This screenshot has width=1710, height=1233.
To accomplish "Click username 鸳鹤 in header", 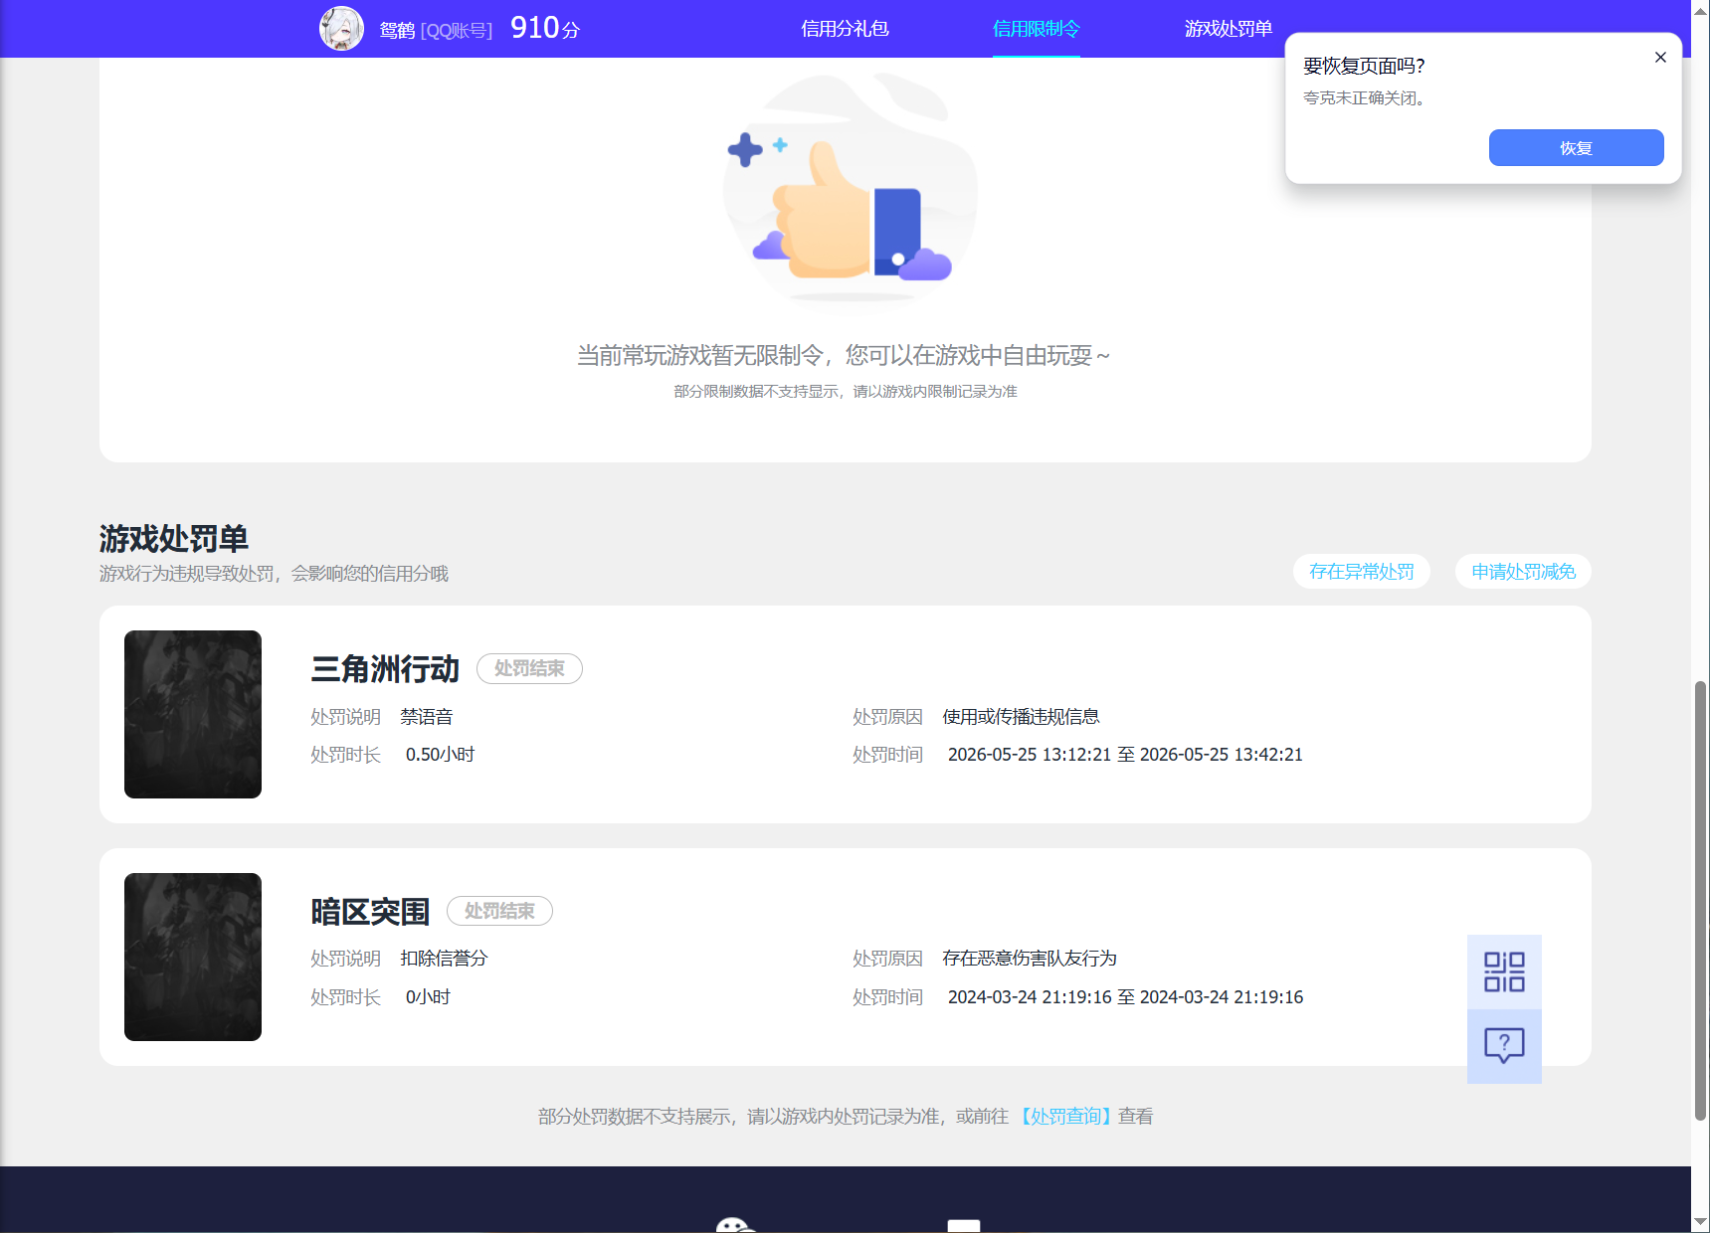I will pyautogui.click(x=396, y=31).
